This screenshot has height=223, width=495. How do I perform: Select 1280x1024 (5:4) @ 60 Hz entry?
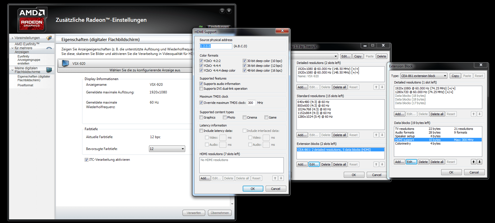tap(315, 117)
